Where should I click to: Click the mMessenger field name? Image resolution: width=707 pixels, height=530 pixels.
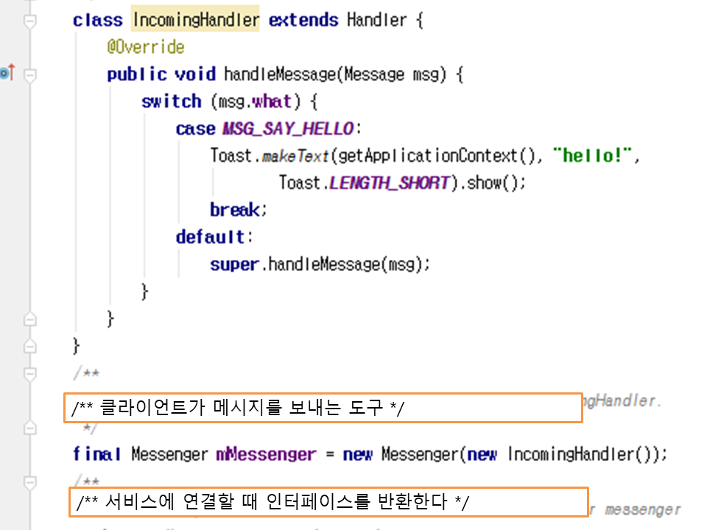coord(265,454)
